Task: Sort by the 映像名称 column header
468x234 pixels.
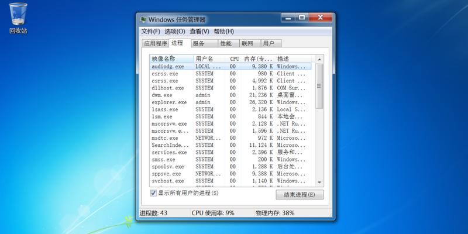Action: pos(171,59)
